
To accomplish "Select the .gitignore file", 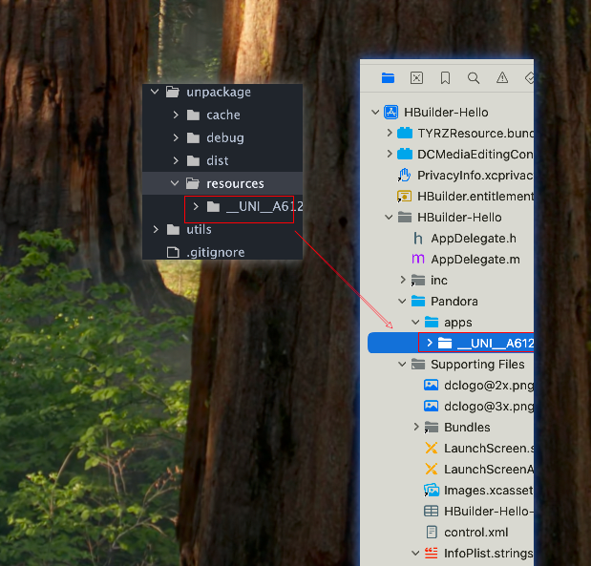I will [214, 252].
